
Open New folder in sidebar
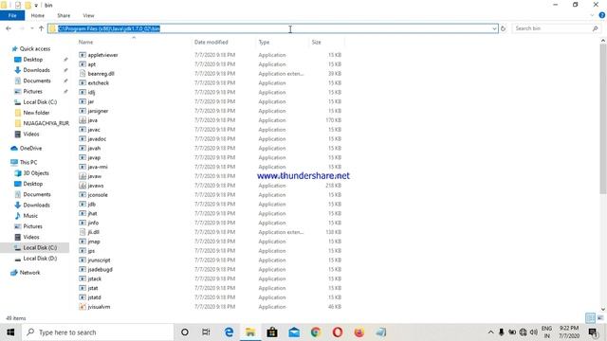coord(36,113)
